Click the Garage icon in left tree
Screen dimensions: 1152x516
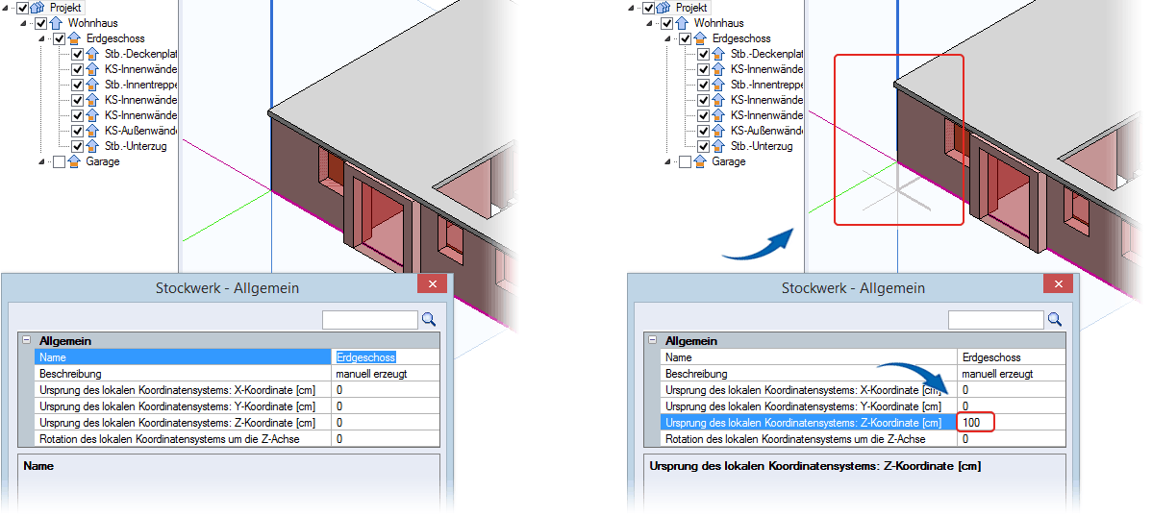coord(73,161)
